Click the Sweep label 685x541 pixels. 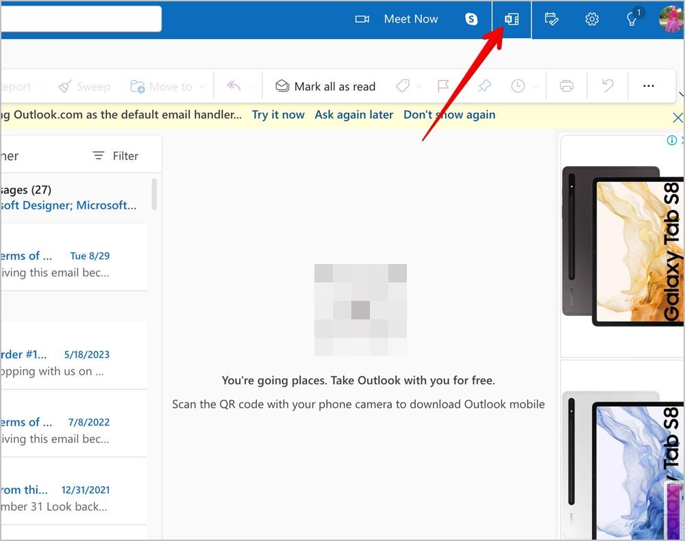click(93, 87)
